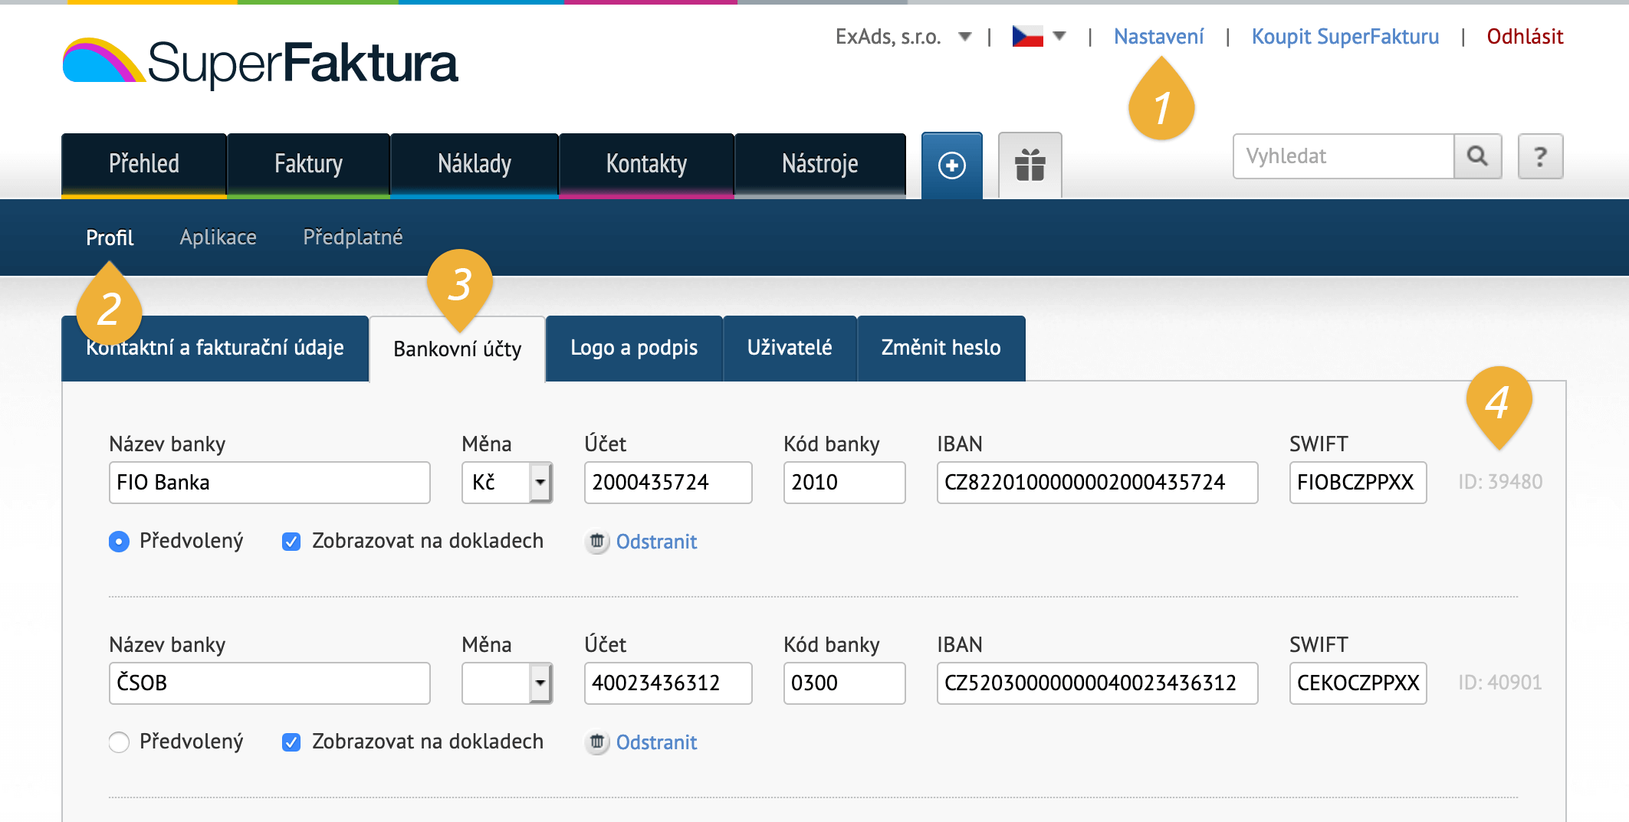
Task: Open Měna dropdown for FIO Banka
Action: pos(507,483)
